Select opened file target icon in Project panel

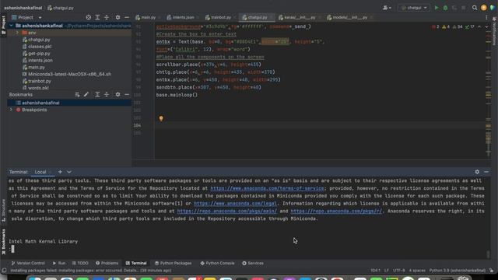tap(88, 17)
